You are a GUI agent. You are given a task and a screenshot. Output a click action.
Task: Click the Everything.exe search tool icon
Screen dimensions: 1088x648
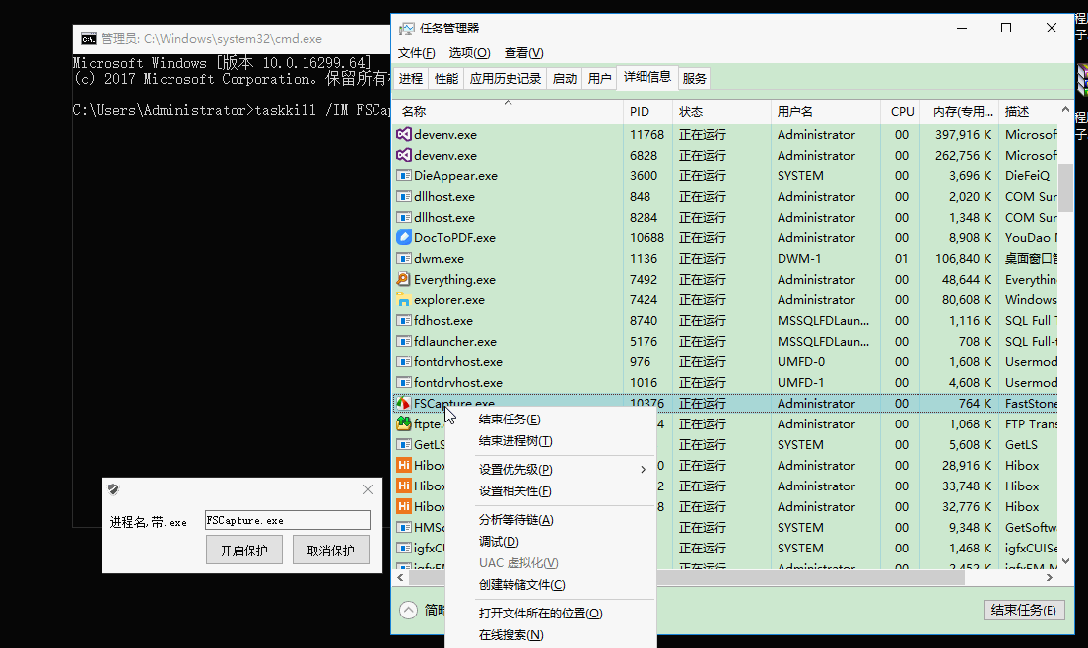click(404, 279)
